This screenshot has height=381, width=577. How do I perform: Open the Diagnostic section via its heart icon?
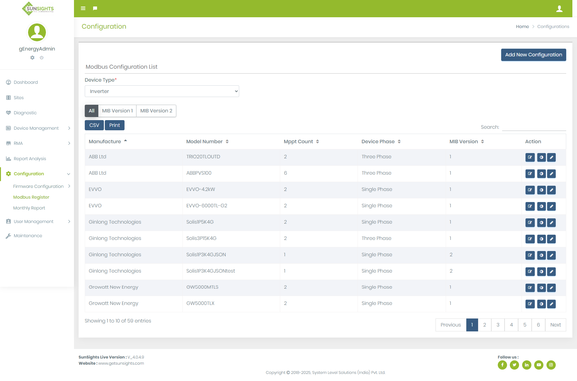pos(8,113)
